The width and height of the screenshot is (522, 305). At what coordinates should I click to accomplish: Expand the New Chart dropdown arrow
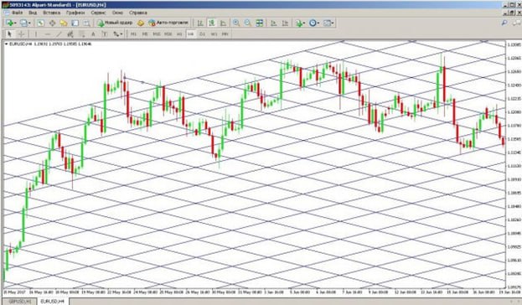(15, 23)
